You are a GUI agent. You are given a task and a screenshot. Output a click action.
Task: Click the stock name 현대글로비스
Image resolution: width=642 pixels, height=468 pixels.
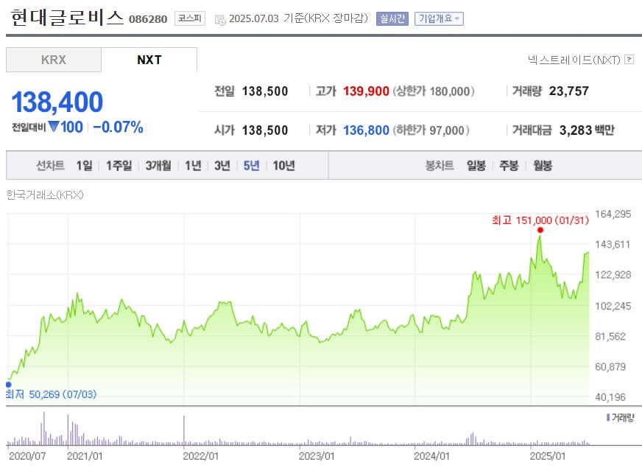pos(67,18)
